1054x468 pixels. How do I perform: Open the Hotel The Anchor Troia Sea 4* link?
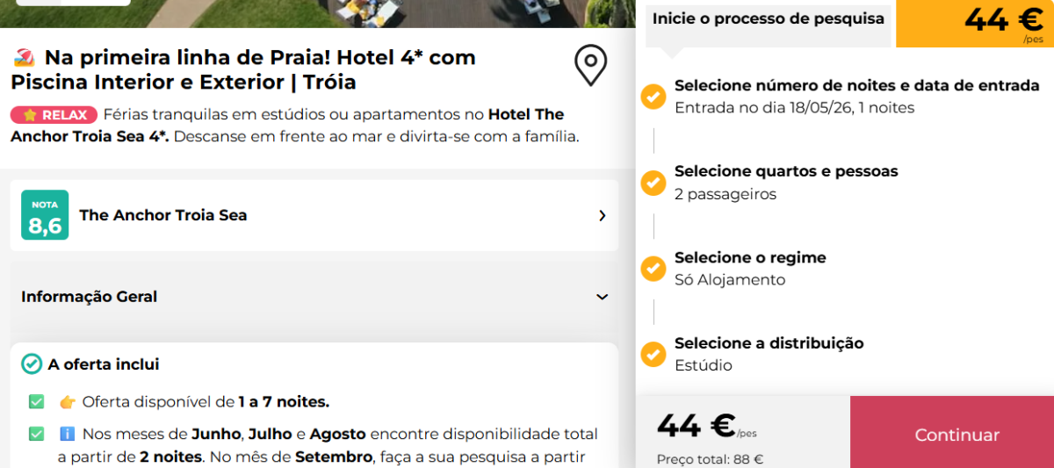click(x=287, y=126)
